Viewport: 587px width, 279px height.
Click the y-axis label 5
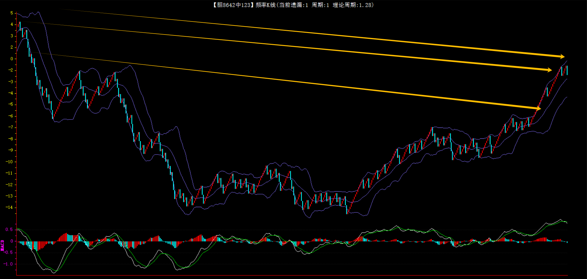click(12, 13)
